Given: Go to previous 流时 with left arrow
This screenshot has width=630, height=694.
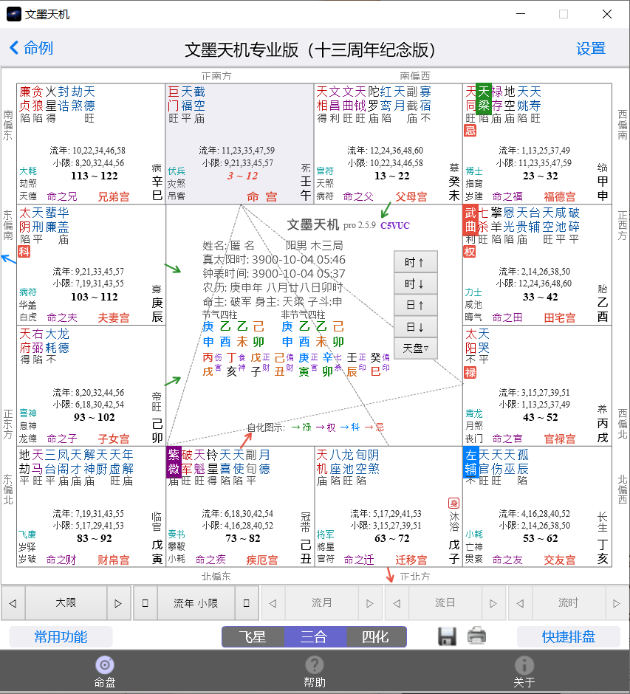Looking at the screenshot, I should coord(520,603).
